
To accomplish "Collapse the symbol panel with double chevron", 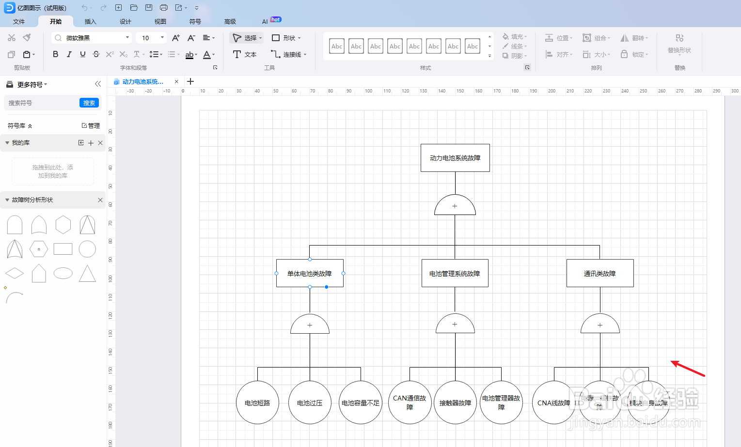I will tap(98, 84).
